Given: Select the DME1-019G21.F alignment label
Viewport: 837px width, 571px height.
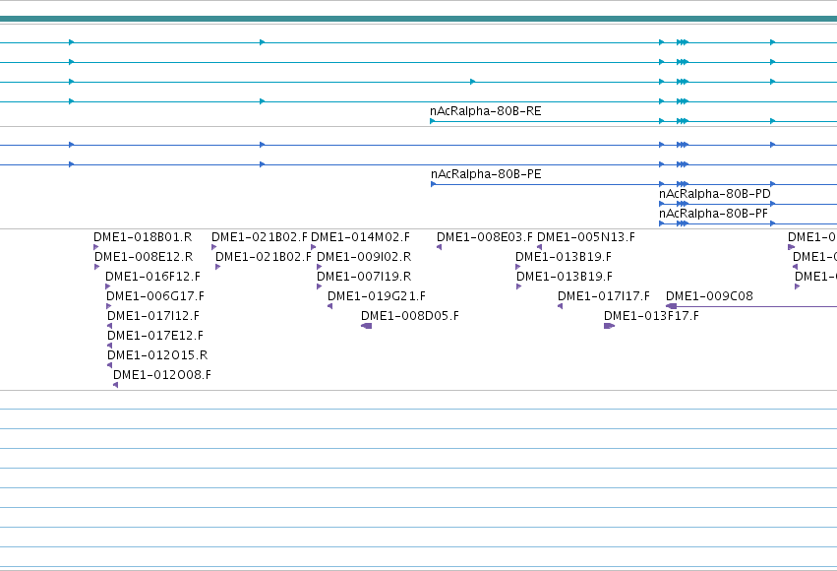Looking at the screenshot, I should point(377,296).
